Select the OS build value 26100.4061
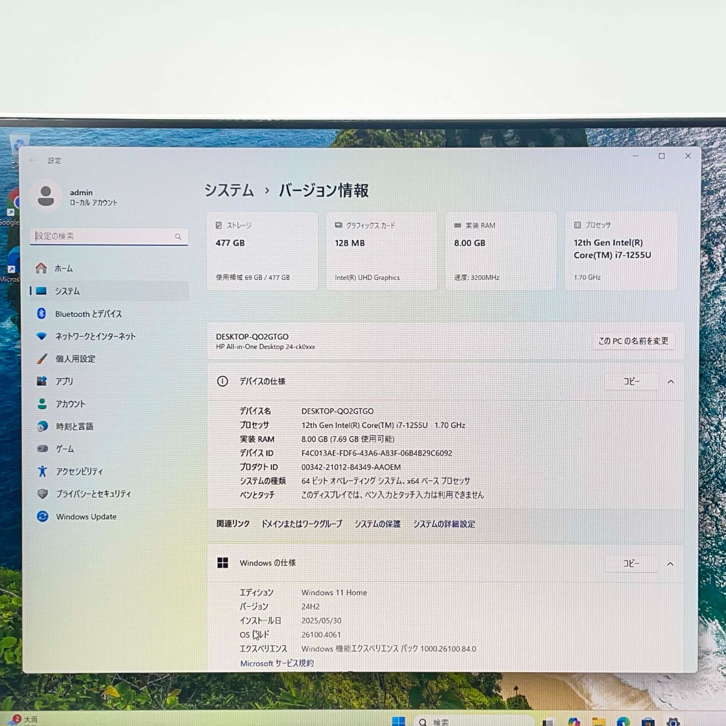The width and height of the screenshot is (726, 726). [321, 635]
